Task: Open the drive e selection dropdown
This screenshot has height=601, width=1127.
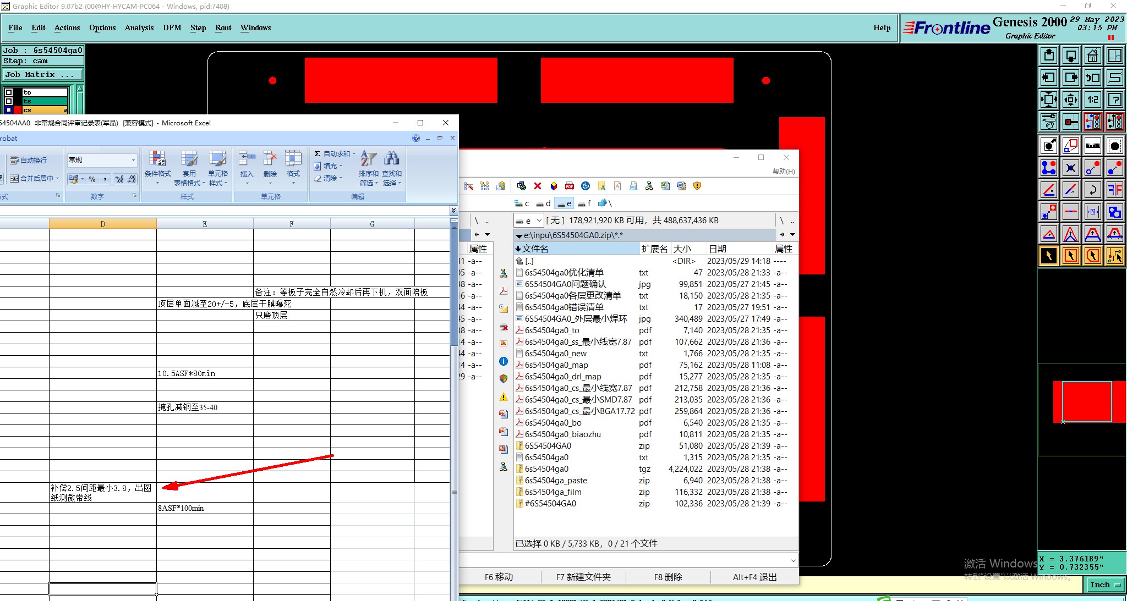Action: [x=539, y=220]
